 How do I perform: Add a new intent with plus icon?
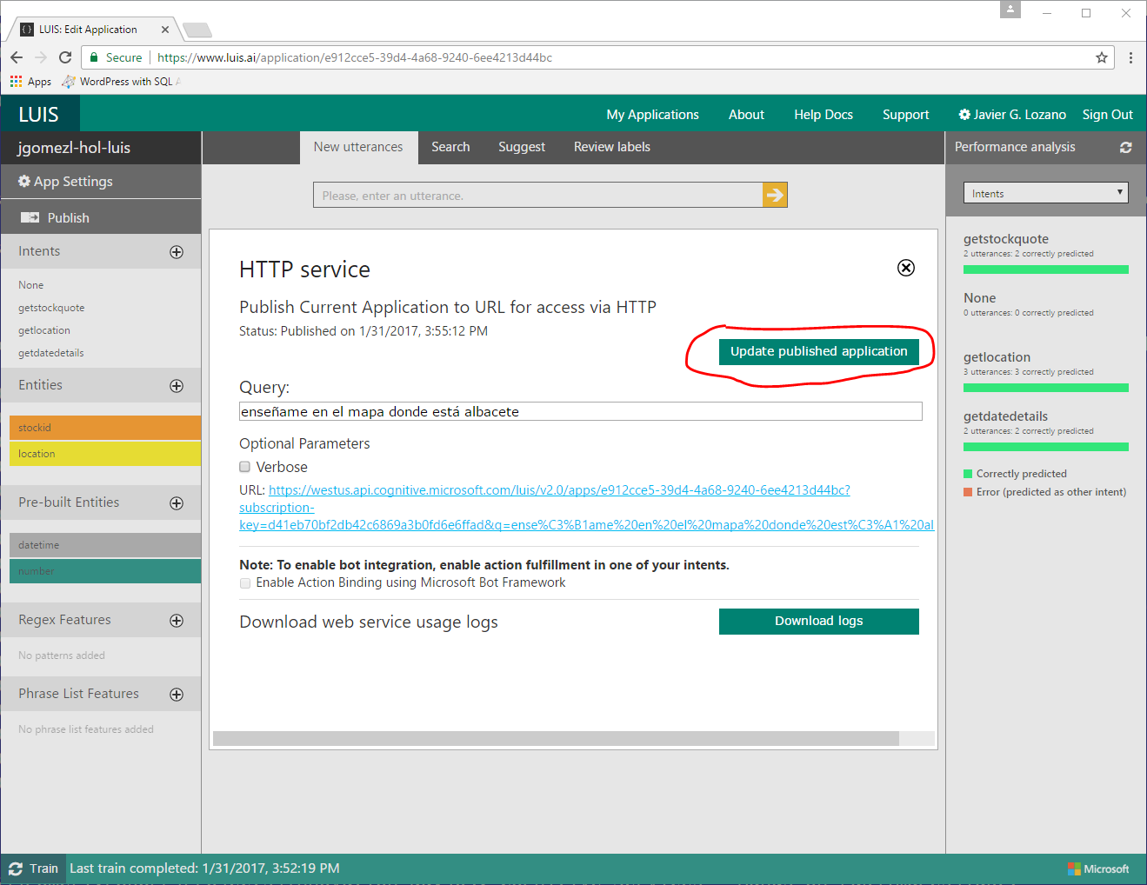tap(177, 252)
